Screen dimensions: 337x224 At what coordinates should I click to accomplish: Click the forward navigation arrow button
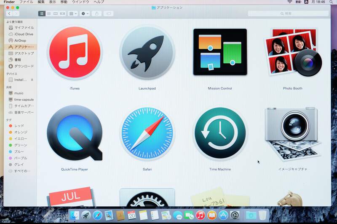(x=16, y=13)
